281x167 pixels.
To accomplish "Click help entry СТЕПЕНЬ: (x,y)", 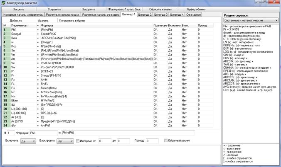I will coord(242,39).
